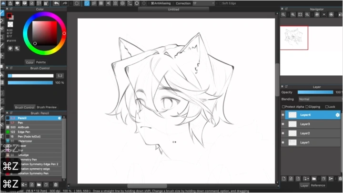Click the undo arrow in top toolbar

pyautogui.click(x=56, y=3)
